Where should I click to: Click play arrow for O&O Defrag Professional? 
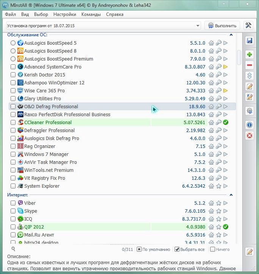pos(226,106)
